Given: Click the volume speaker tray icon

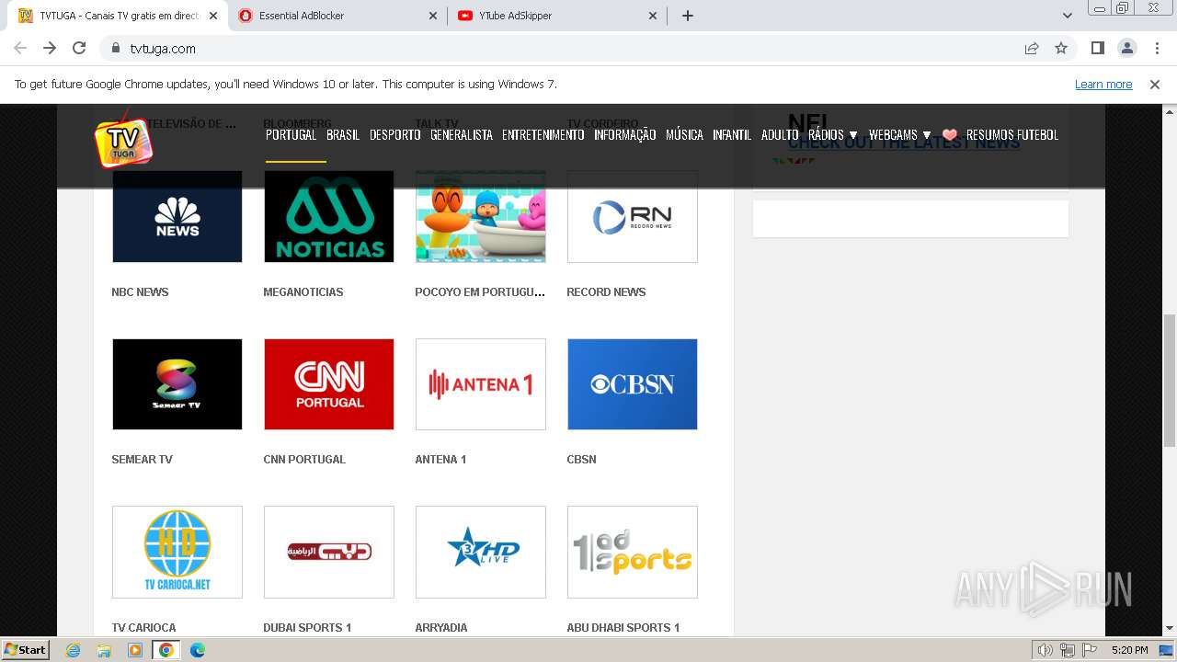Looking at the screenshot, I should coord(1046,650).
